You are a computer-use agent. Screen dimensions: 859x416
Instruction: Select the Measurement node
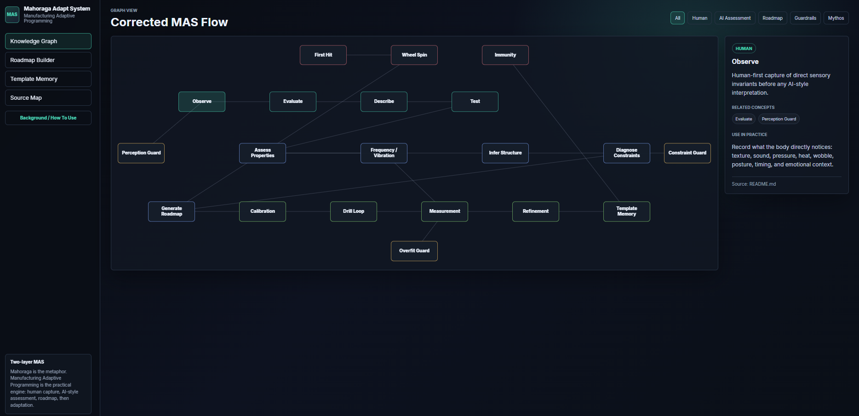point(445,211)
